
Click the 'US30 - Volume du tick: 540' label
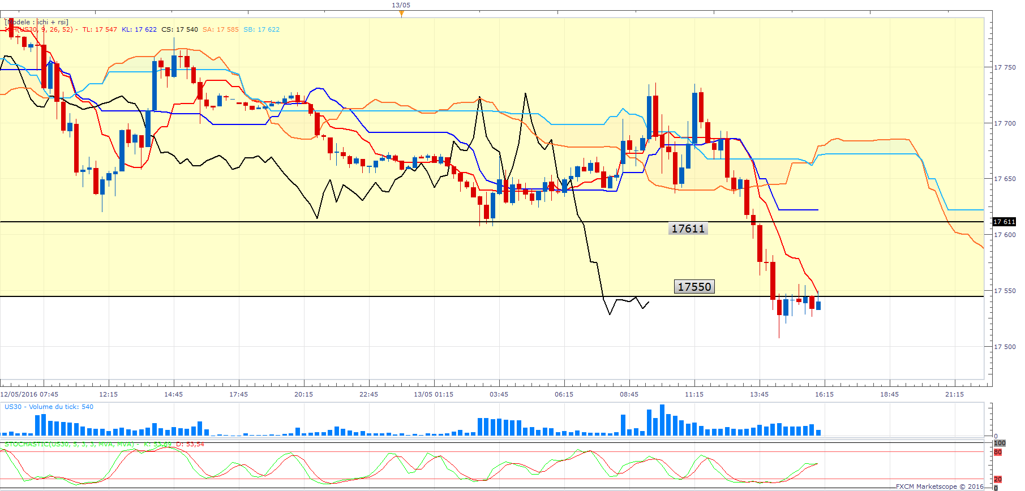[x=49, y=407]
